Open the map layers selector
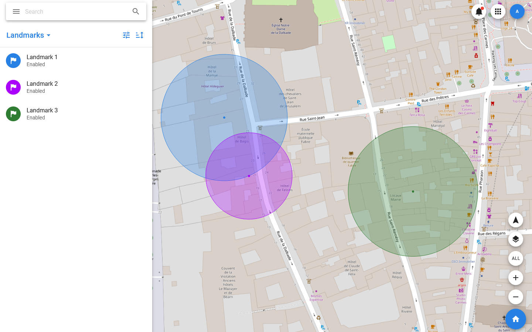 pos(515,239)
